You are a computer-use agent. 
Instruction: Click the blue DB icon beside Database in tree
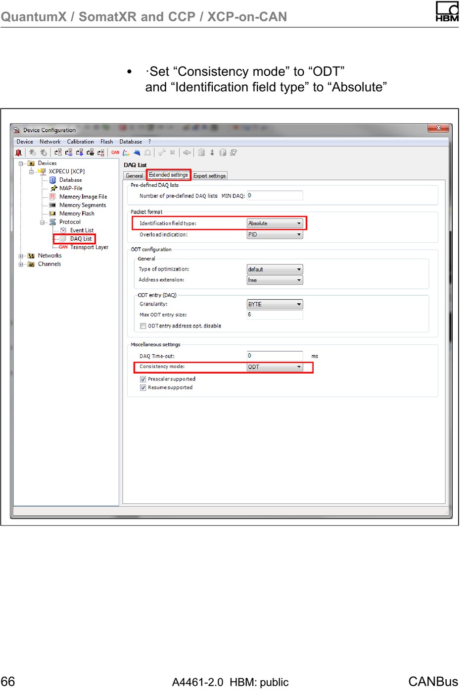[52, 180]
